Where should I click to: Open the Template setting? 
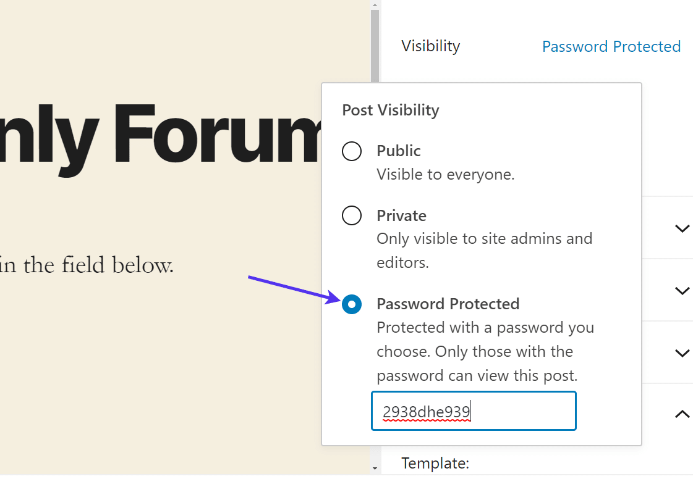(436, 463)
